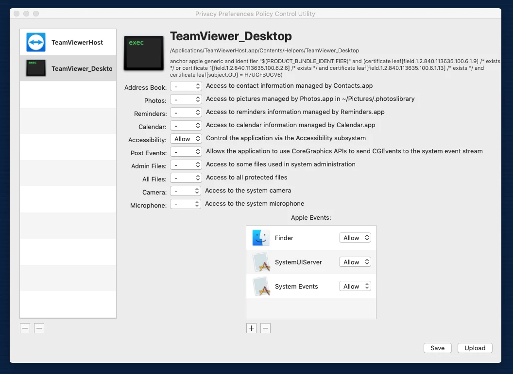Open the Admin Files permission dropdown

click(186, 164)
